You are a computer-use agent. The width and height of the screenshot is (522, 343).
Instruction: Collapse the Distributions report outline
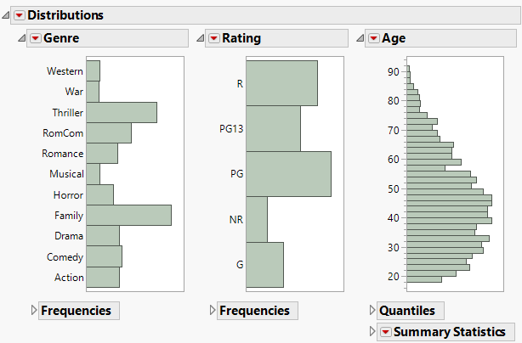tap(6, 15)
